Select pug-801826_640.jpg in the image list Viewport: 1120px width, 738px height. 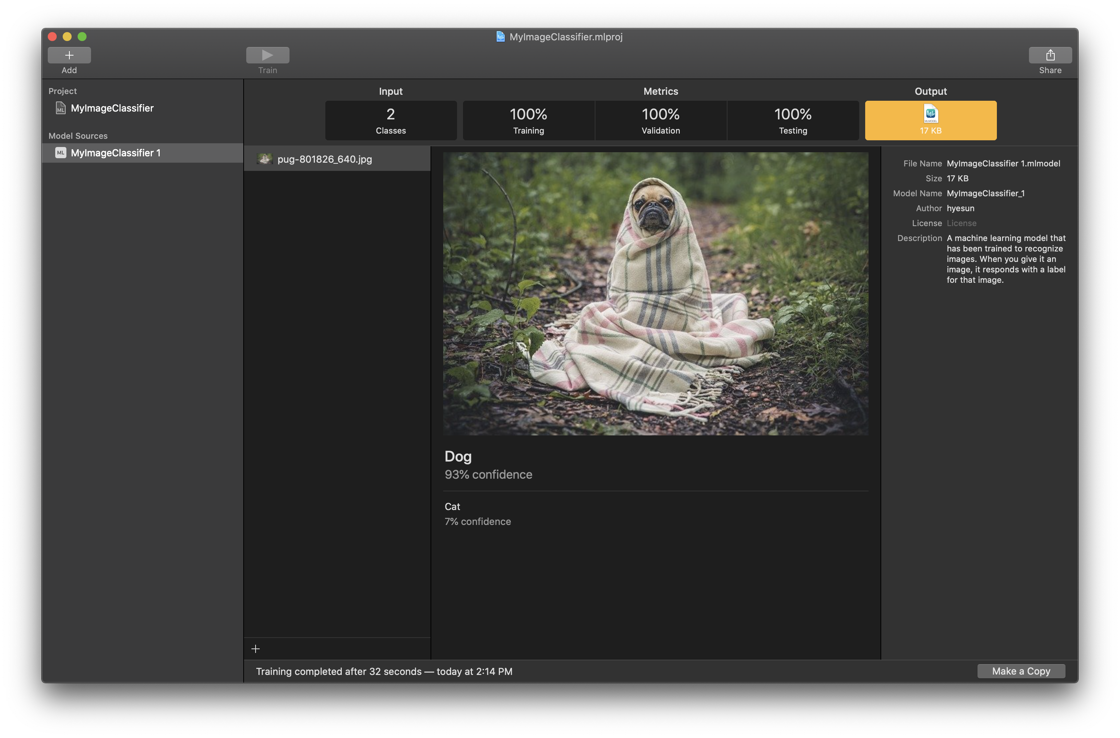click(325, 159)
